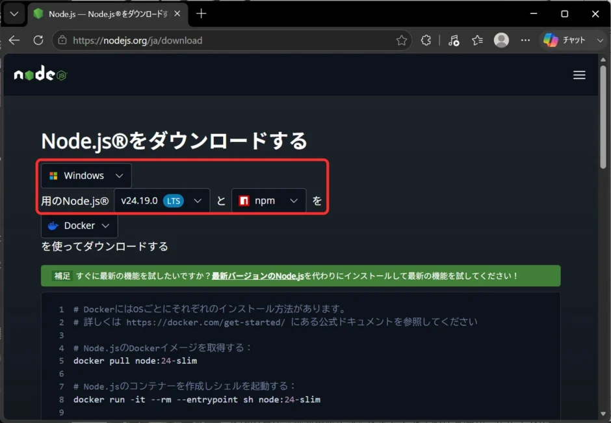The width and height of the screenshot is (611, 423).
Task: Click the LTS badge on version selector
Action: tap(174, 200)
